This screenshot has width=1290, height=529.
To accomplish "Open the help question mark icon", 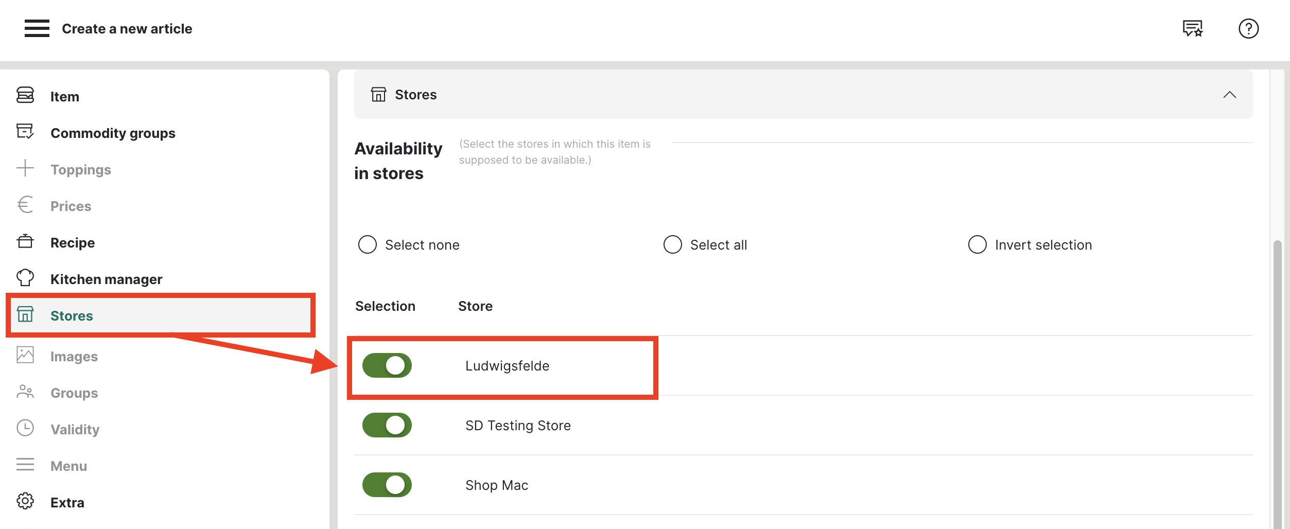I will 1248,28.
